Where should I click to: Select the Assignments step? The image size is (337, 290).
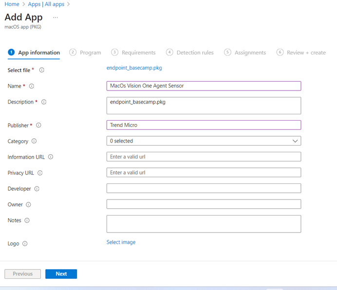tap(245, 53)
